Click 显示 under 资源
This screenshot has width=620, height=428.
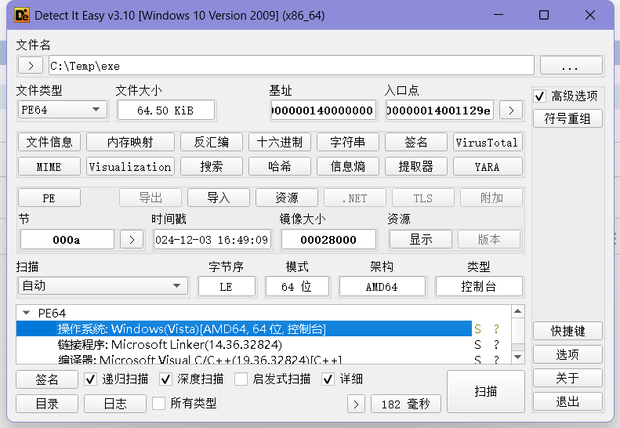coord(421,239)
